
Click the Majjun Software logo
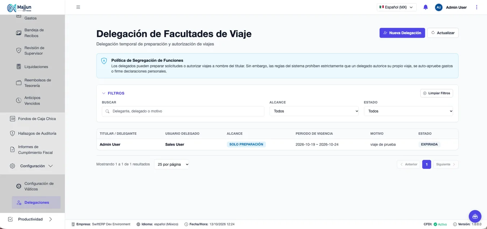(19, 8)
